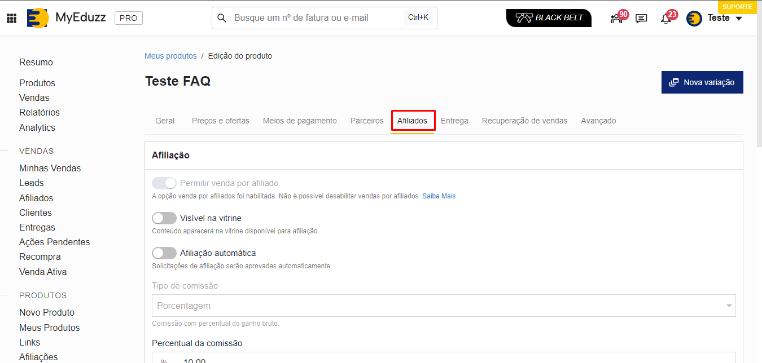Toggle Visível na vitrine switch

[164, 218]
